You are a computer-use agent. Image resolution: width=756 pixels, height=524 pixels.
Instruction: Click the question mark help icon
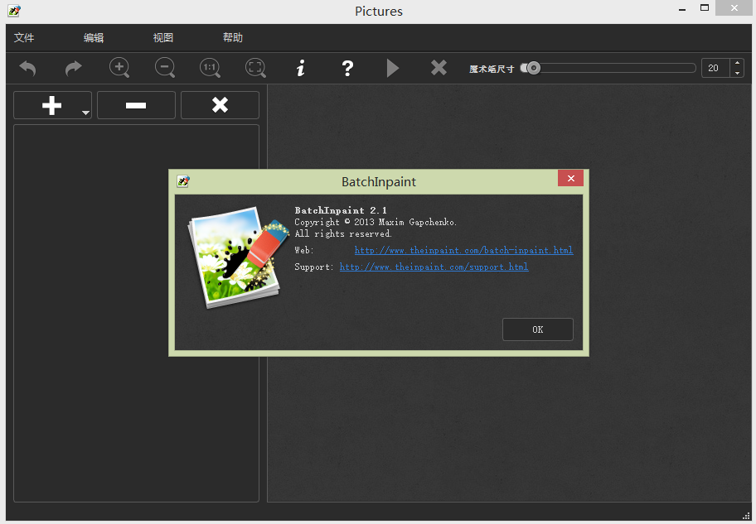click(347, 68)
